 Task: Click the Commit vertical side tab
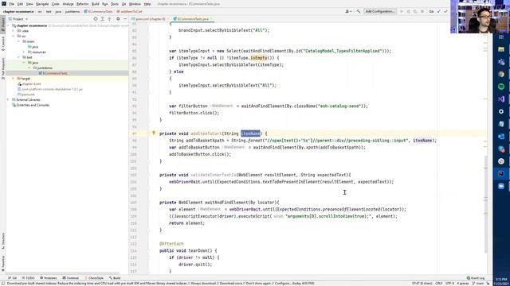[3, 44]
